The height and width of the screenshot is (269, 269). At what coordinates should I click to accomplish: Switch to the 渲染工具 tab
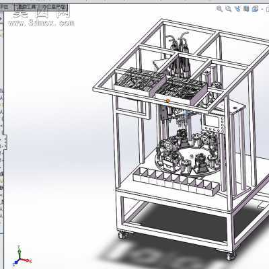27,7
